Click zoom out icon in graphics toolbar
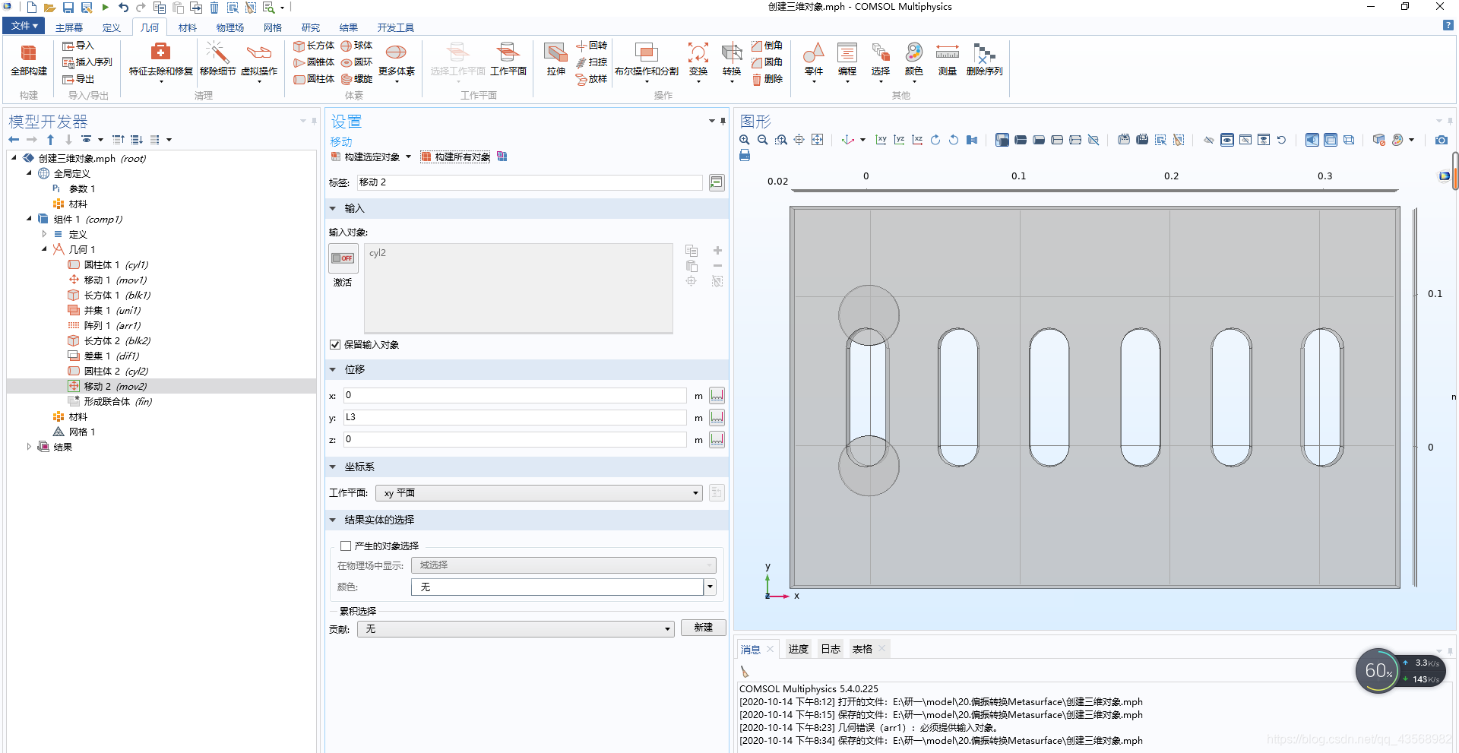1459x753 pixels. click(763, 140)
